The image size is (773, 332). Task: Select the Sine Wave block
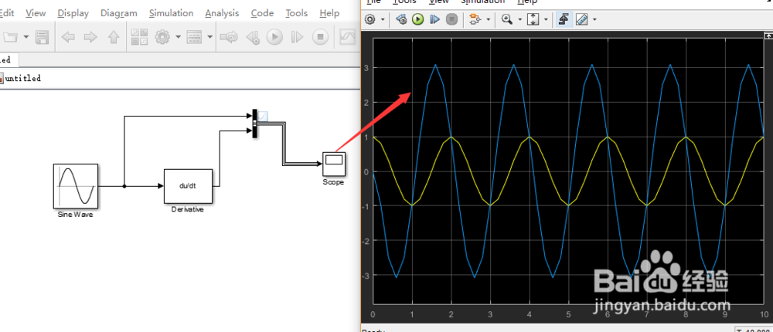pos(76,187)
